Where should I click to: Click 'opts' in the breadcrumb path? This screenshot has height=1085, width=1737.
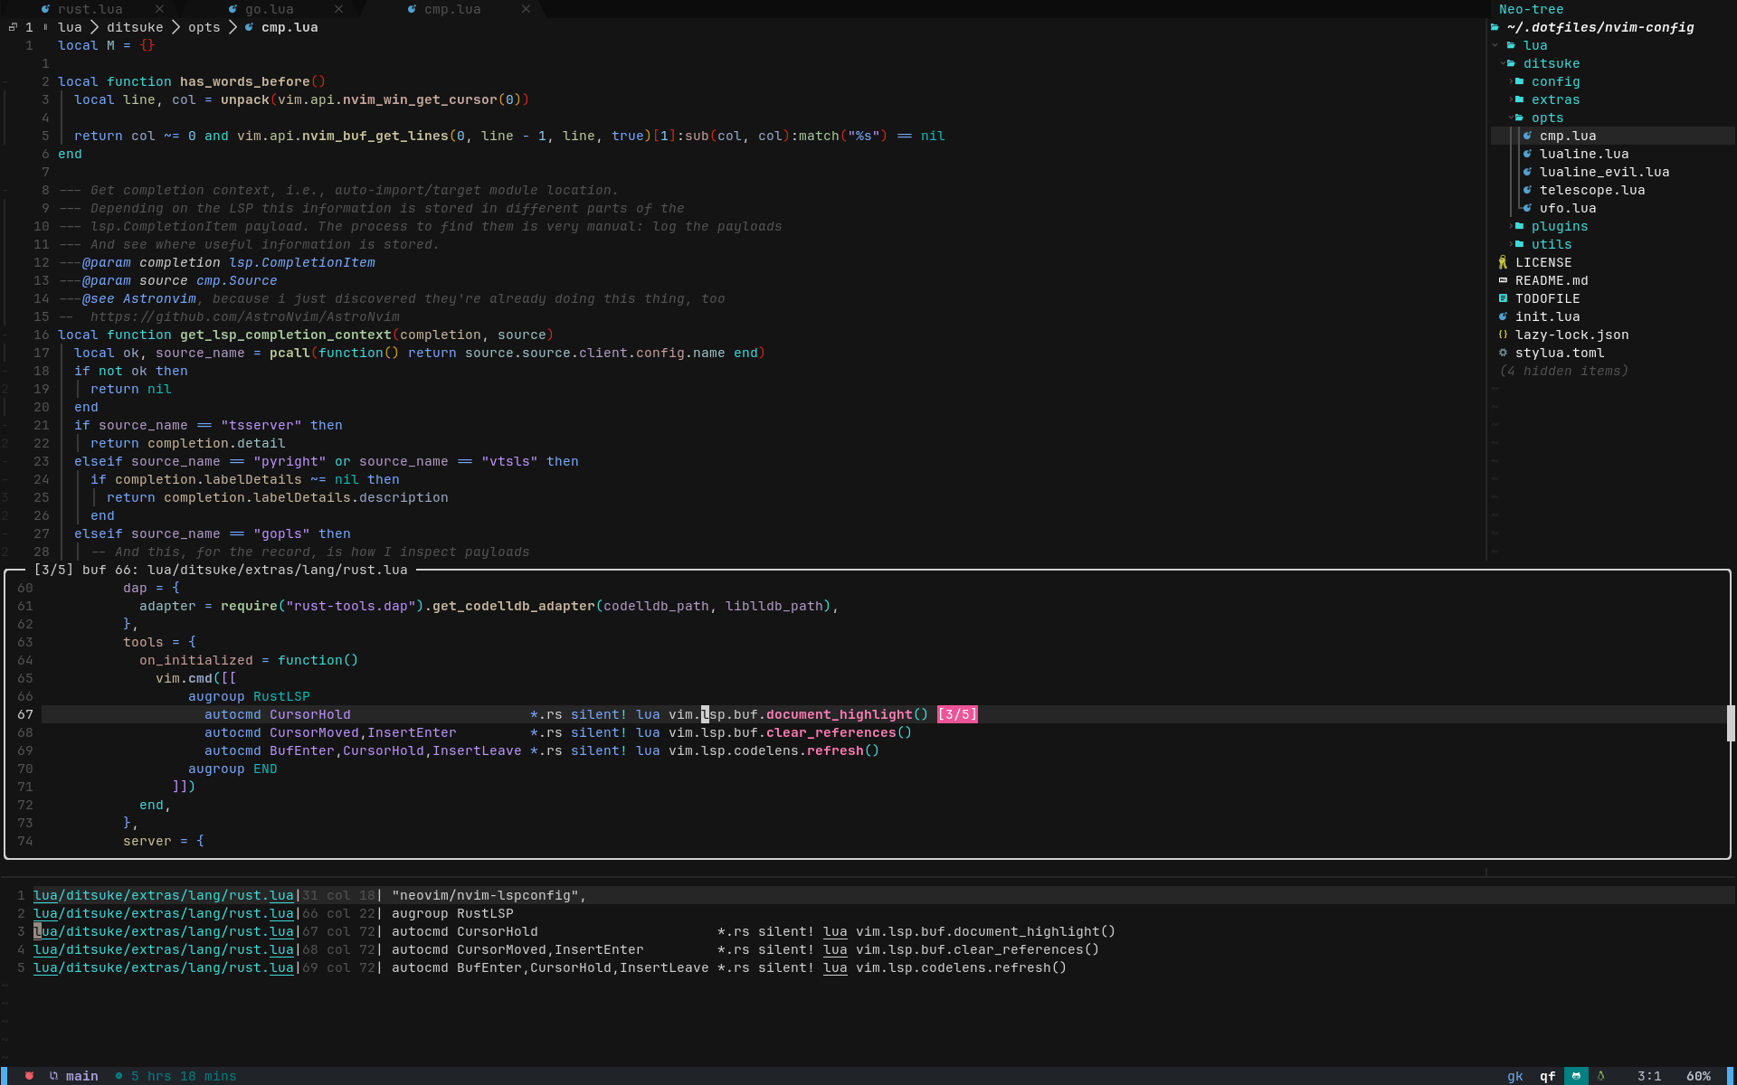coord(204,27)
